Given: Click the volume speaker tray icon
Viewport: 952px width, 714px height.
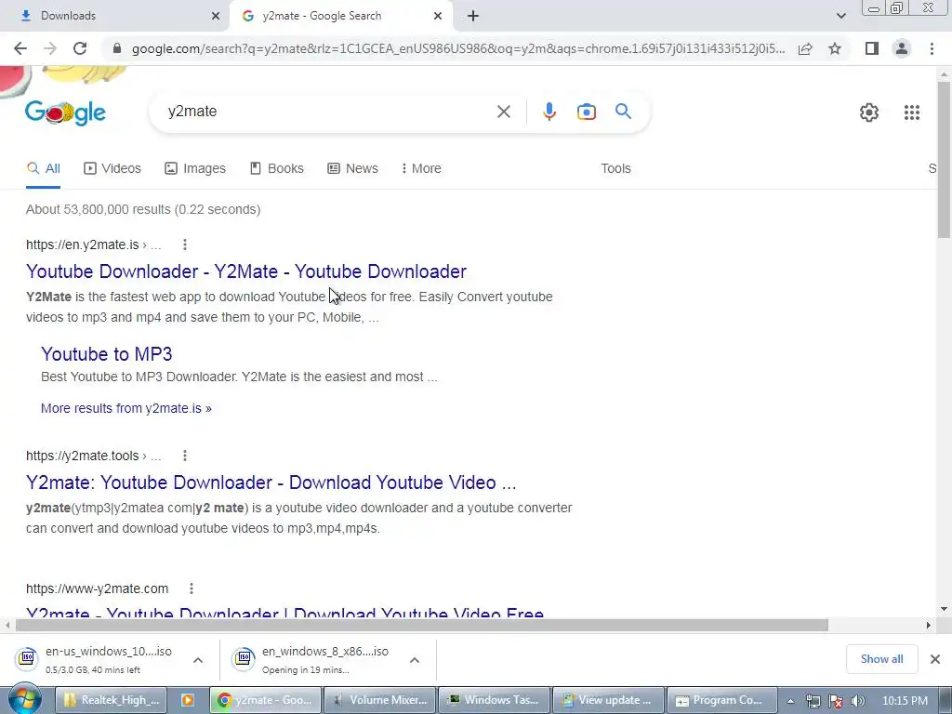Looking at the screenshot, I should 858,701.
